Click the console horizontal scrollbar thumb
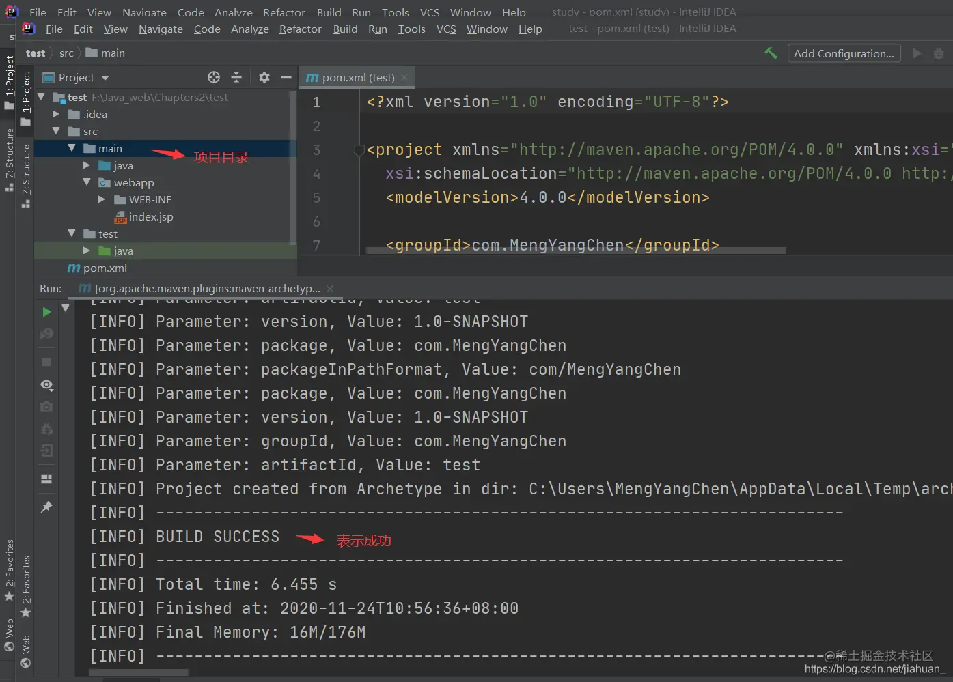The width and height of the screenshot is (953, 682). [139, 673]
